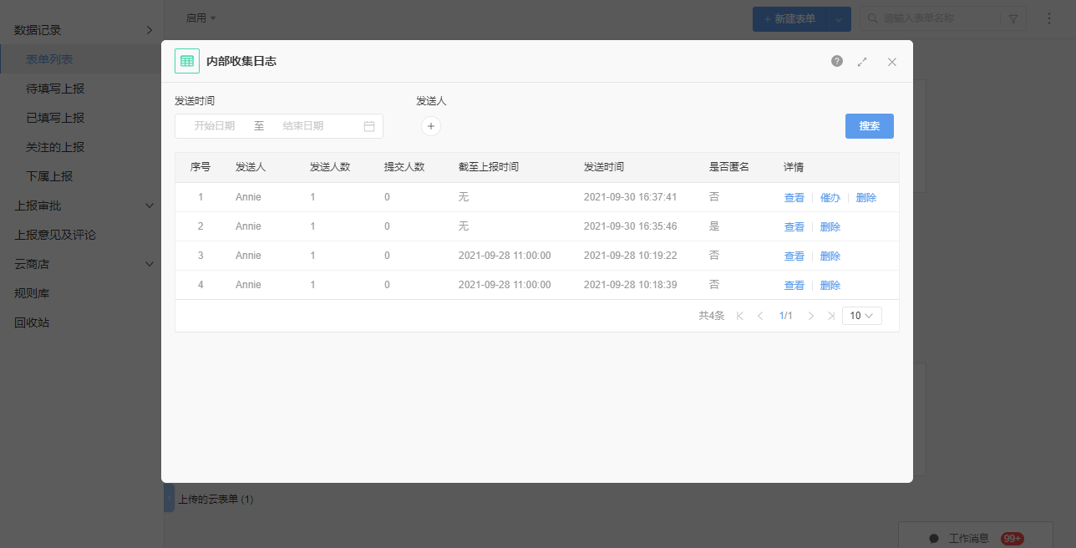Expand dialog to fullscreen via arrows icon
Screen dimensions: 1076x548
click(863, 62)
